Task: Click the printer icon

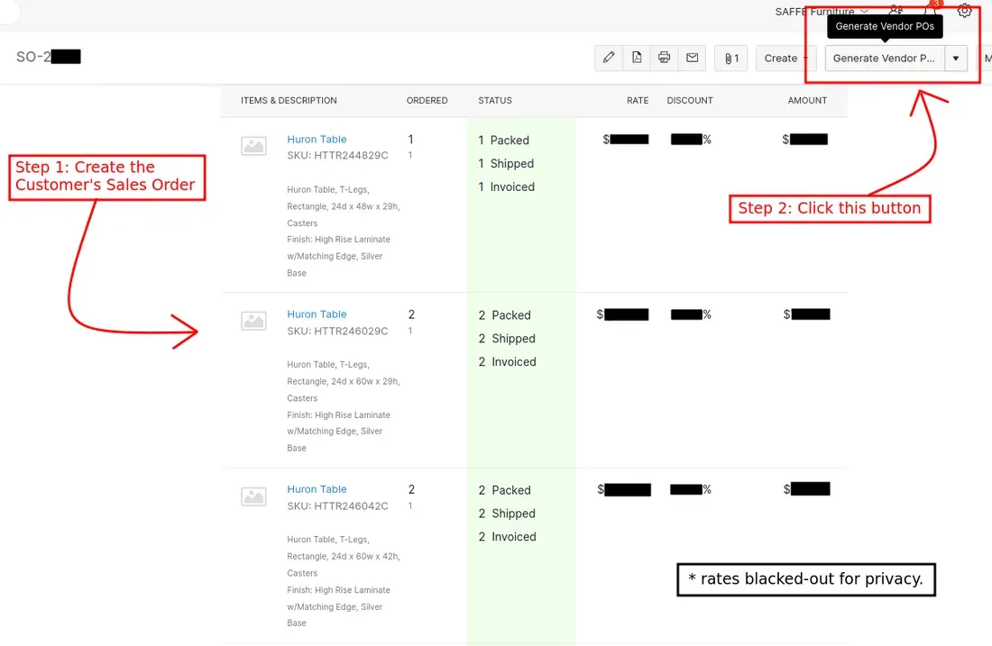Action: [x=665, y=58]
